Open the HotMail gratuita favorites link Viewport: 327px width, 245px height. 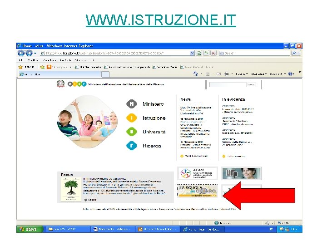[x=88, y=67]
